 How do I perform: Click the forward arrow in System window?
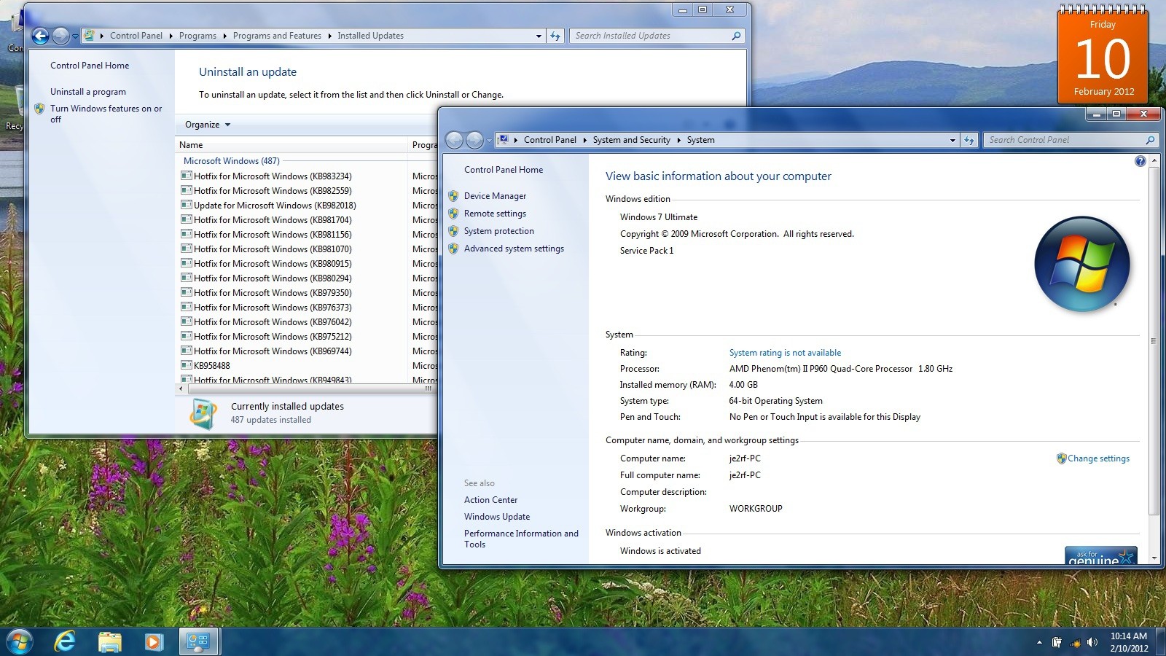(x=474, y=139)
